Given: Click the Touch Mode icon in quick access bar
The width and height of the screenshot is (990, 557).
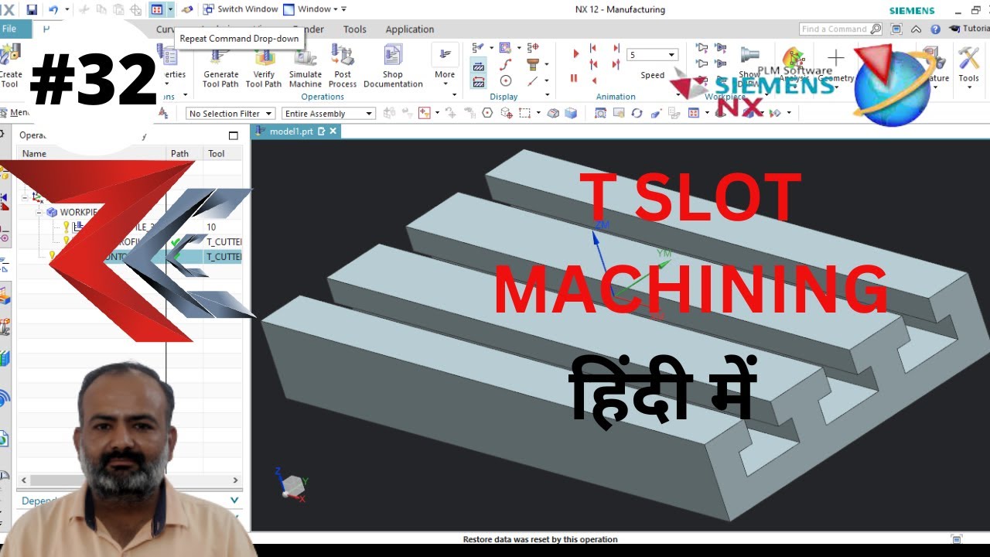Looking at the screenshot, I should pyautogui.click(x=186, y=9).
